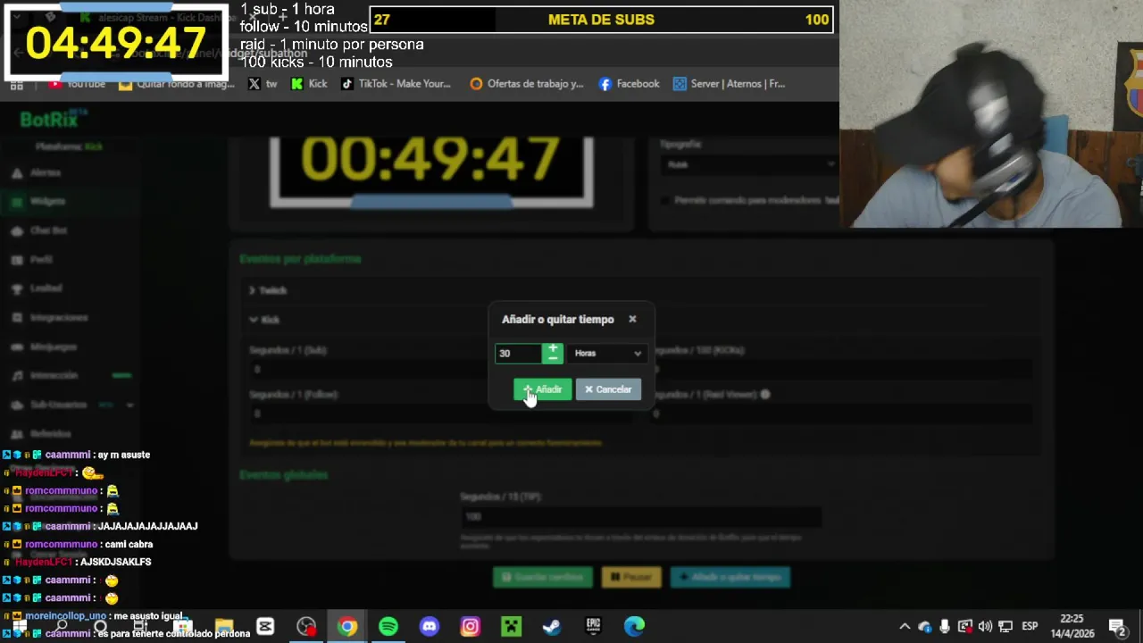Open clock showing 22:25
Image resolution: width=1143 pixels, height=643 pixels.
(1072, 626)
